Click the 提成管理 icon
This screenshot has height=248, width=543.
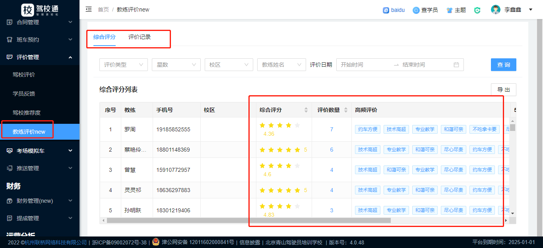point(10,218)
